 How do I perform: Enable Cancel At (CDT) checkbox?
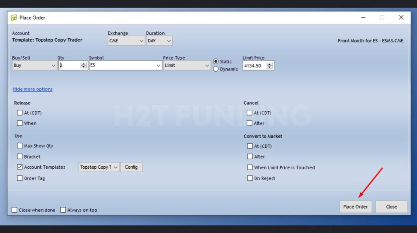pyautogui.click(x=250, y=112)
